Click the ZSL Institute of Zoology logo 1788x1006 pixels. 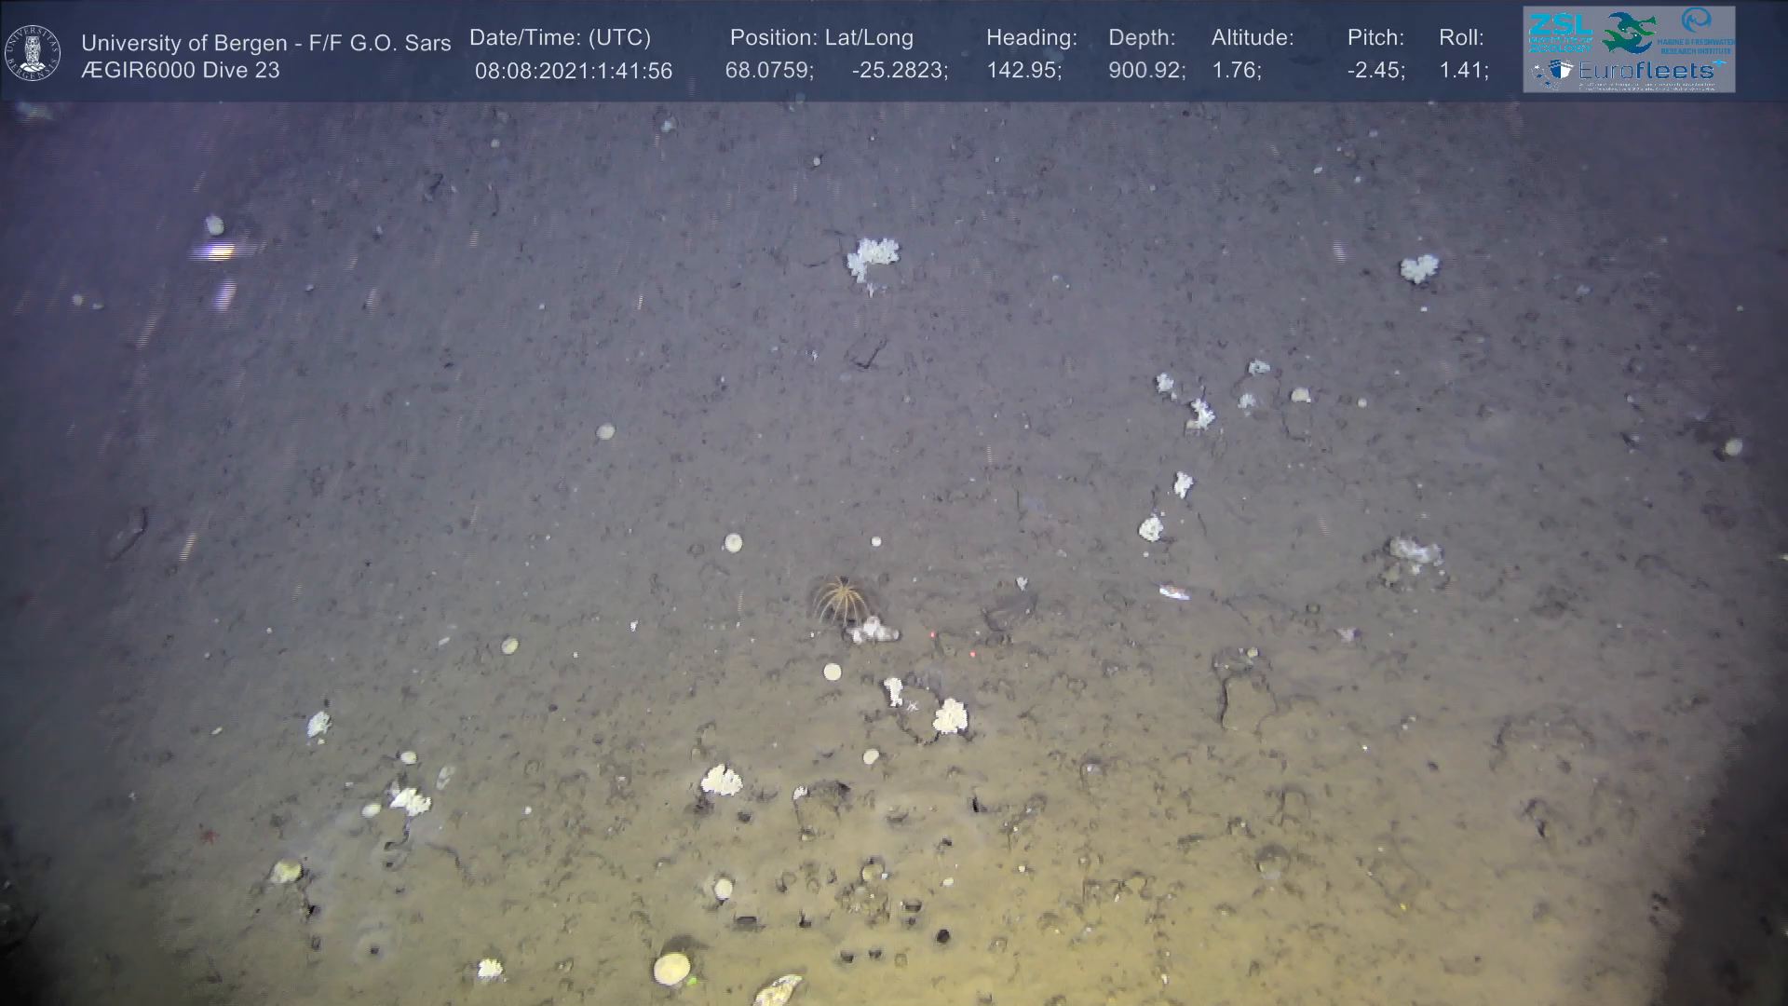pyautogui.click(x=1560, y=33)
